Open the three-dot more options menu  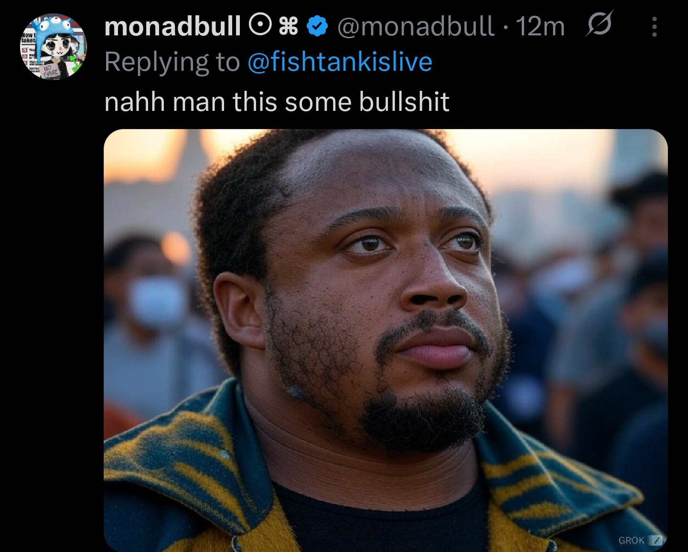pos(655,27)
